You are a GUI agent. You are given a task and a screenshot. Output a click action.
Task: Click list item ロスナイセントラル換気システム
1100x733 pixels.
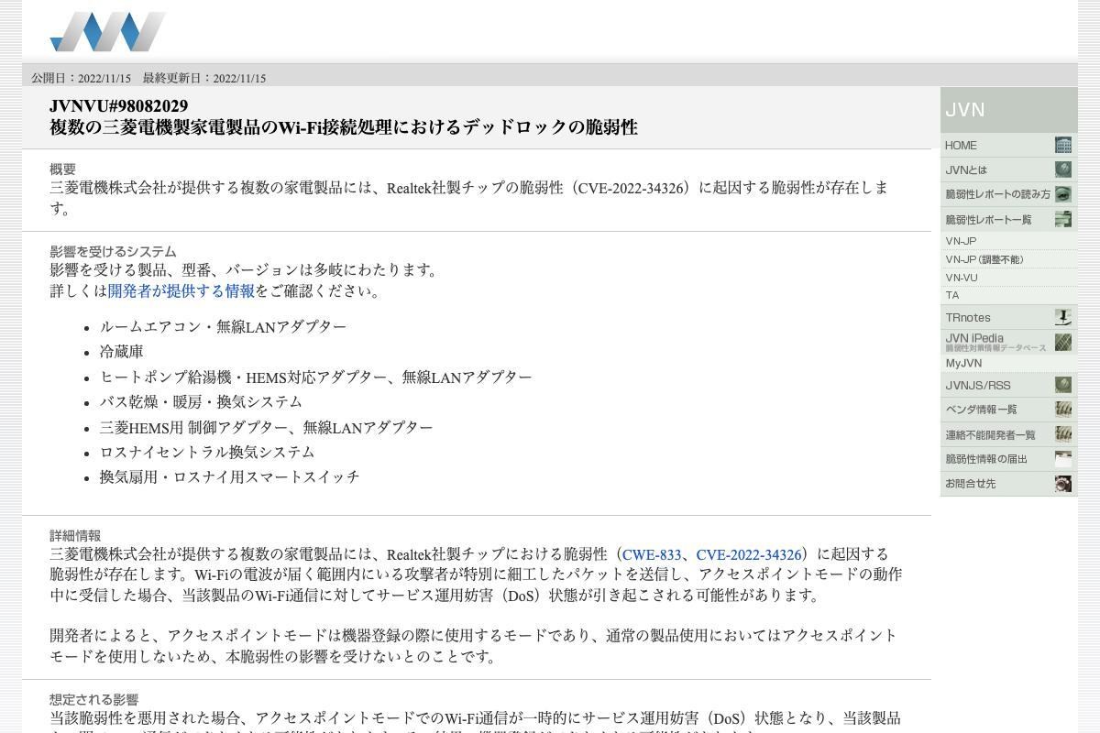tap(207, 452)
